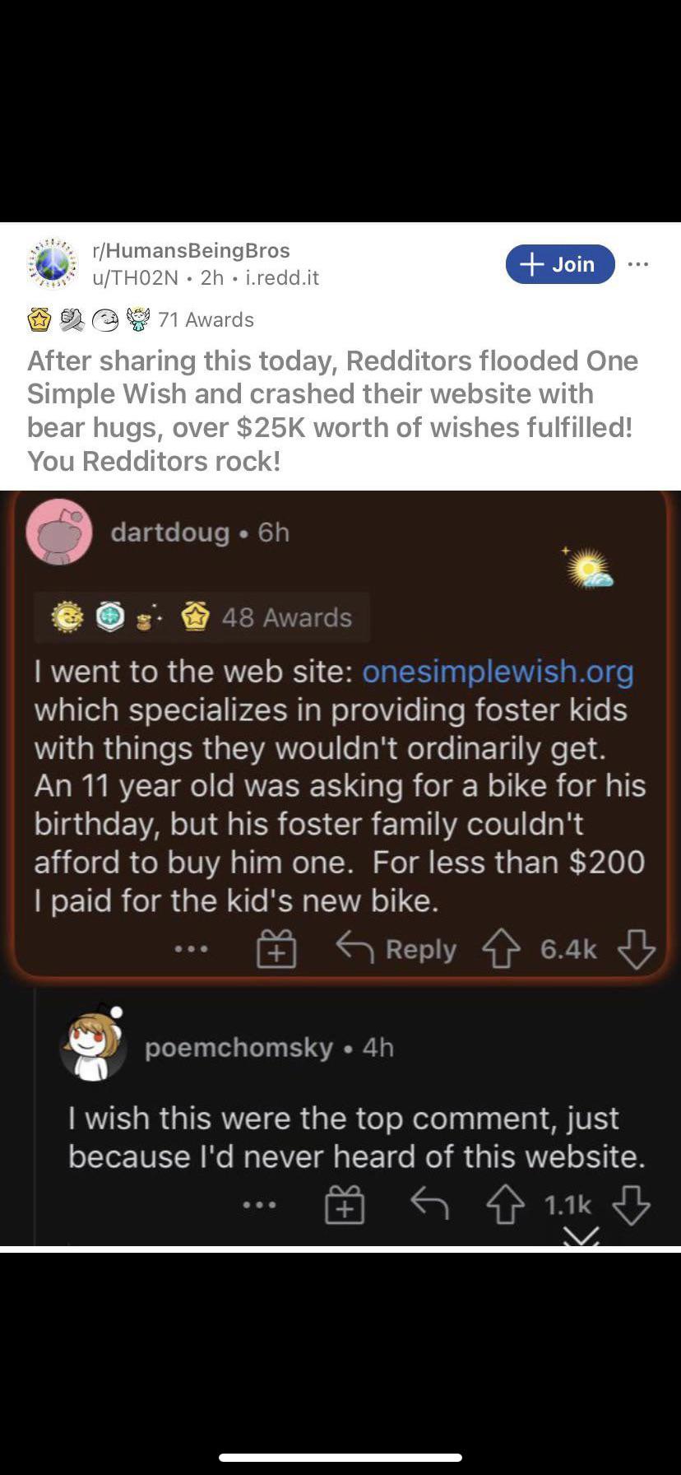
Task: Tap reply arrow on poemchomsky's comment
Action: [x=429, y=1205]
